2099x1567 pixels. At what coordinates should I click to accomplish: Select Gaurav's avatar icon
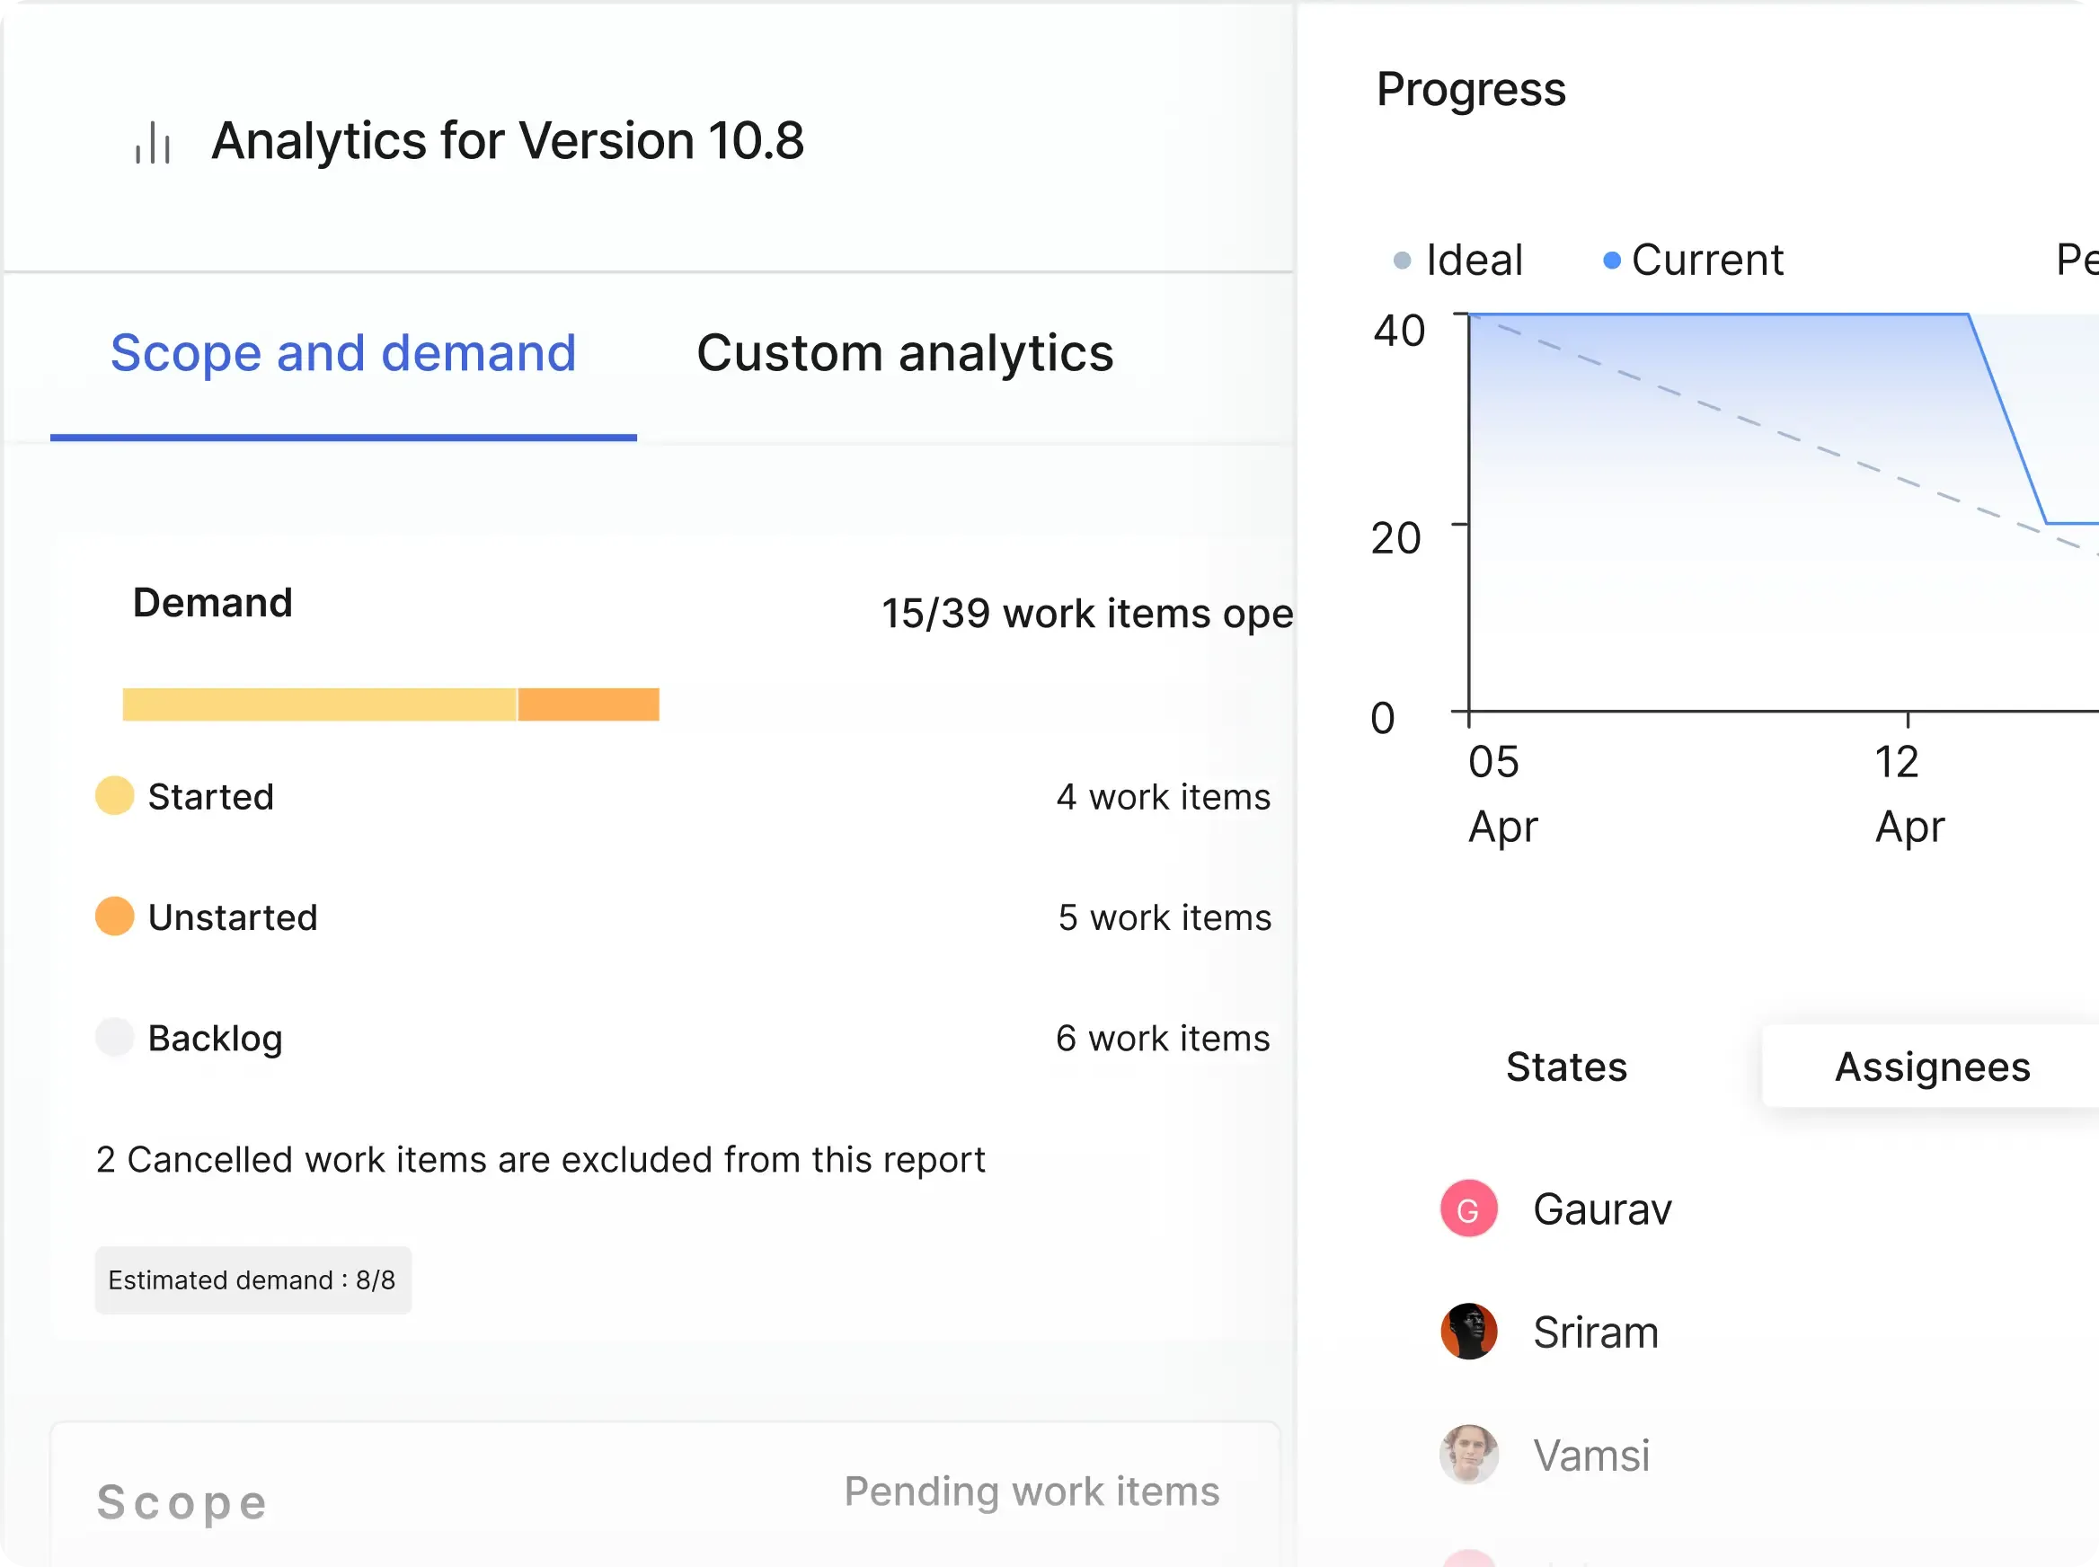tap(1468, 1208)
